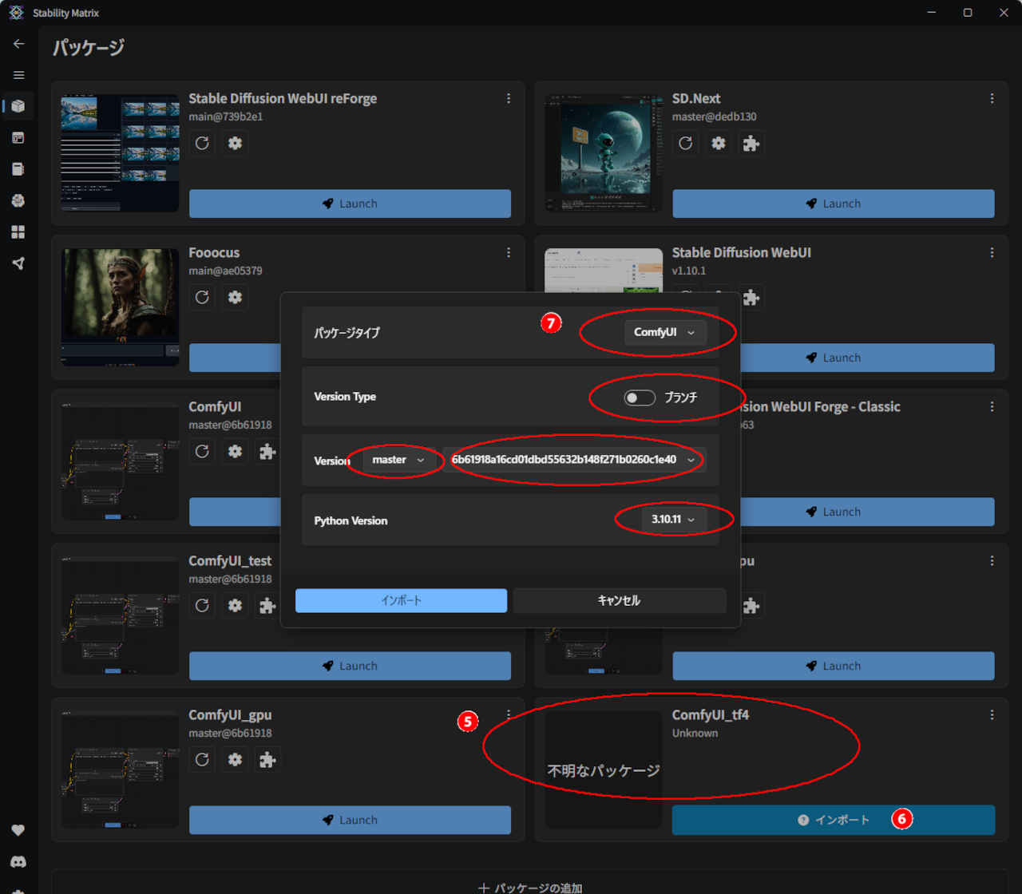Check for updates on Stable Diffusion WebUI reForge

tap(202, 143)
